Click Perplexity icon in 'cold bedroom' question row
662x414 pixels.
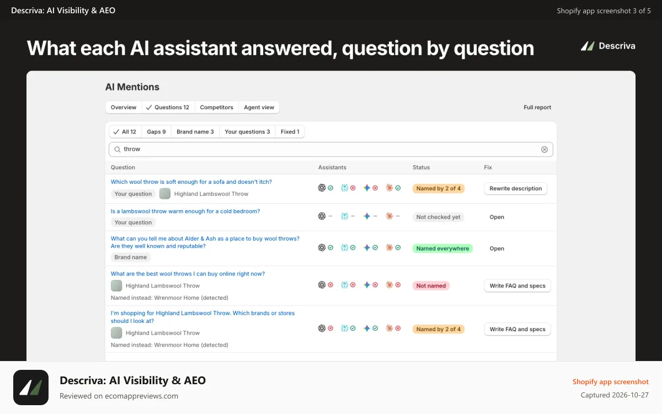[344, 216]
